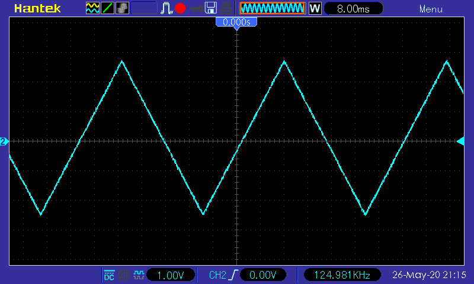Click the pulse waveform acquisition icon

point(166,8)
